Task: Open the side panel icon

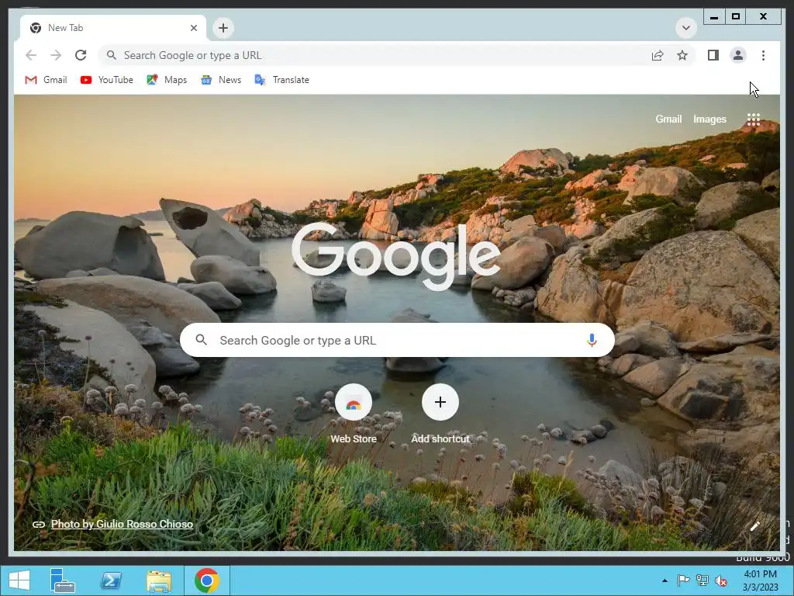Action: [713, 55]
